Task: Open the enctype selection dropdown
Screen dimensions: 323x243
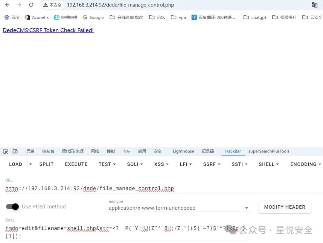Action: [179, 208]
